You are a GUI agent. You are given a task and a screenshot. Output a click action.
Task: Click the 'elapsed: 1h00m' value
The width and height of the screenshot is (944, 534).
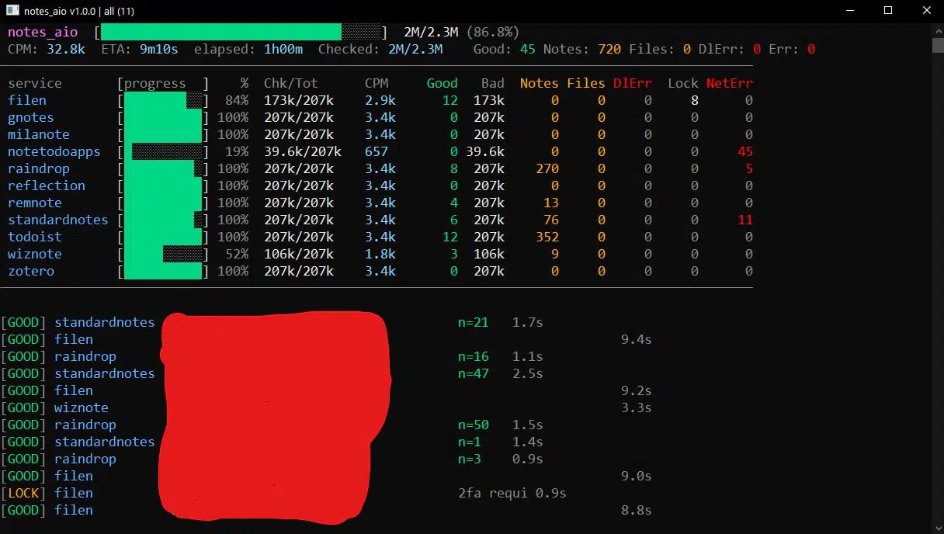[248, 49]
